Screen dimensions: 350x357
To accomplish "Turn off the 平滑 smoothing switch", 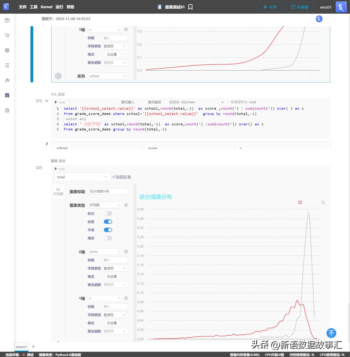I will click(108, 230).
